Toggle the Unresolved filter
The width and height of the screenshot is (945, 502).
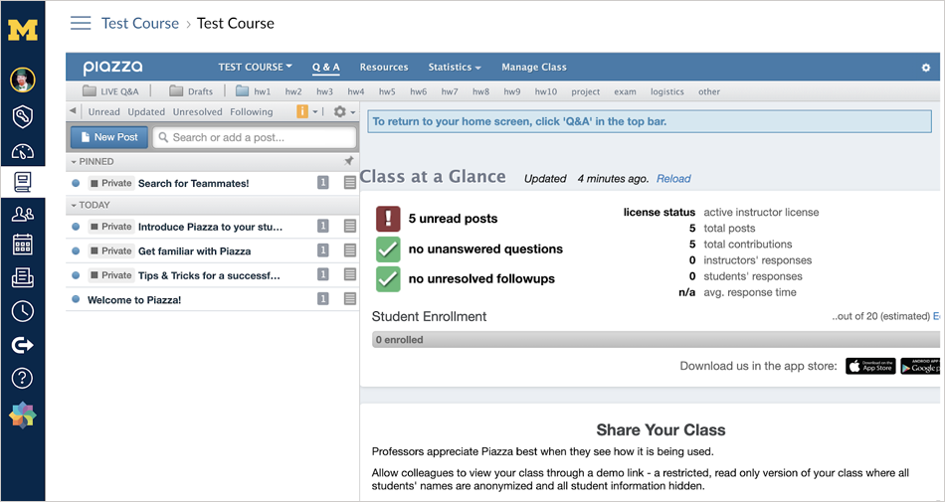(198, 112)
